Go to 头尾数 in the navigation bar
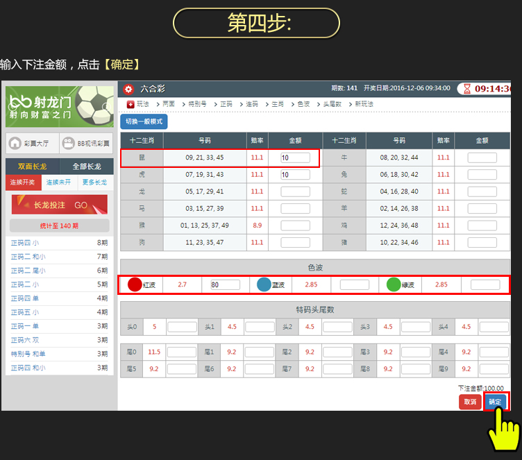The width and height of the screenshot is (522, 460). click(x=332, y=104)
